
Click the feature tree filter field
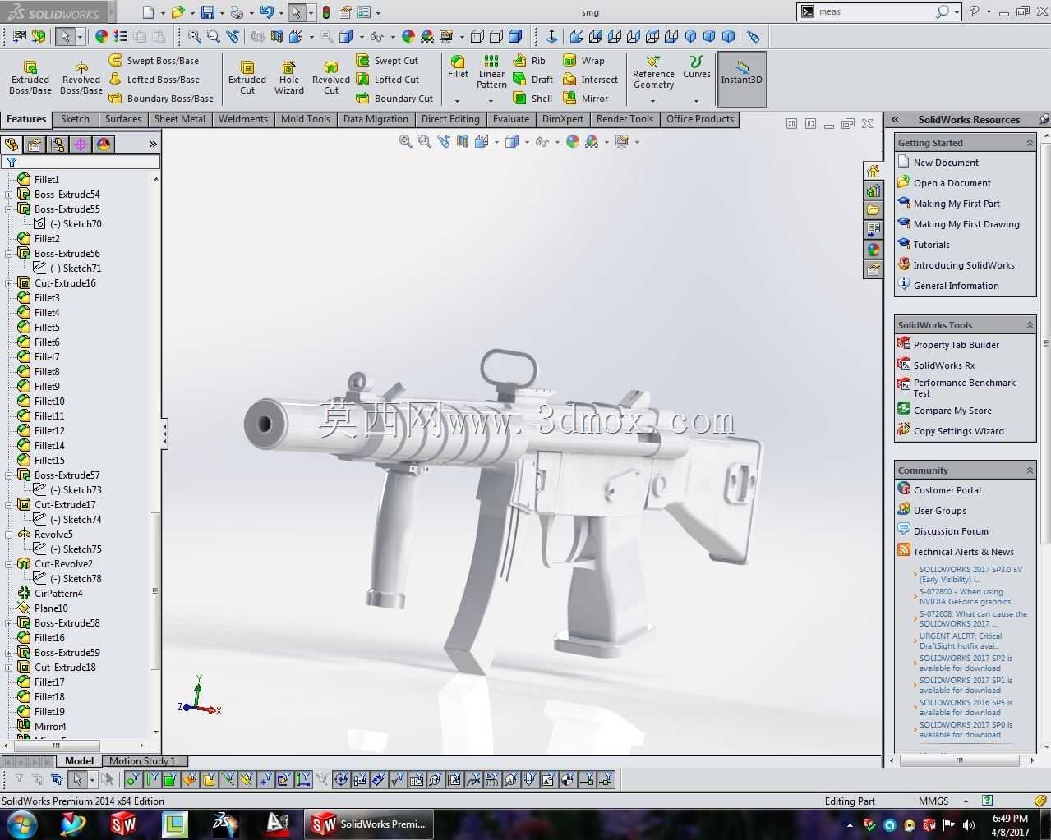pyautogui.click(x=80, y=162)
